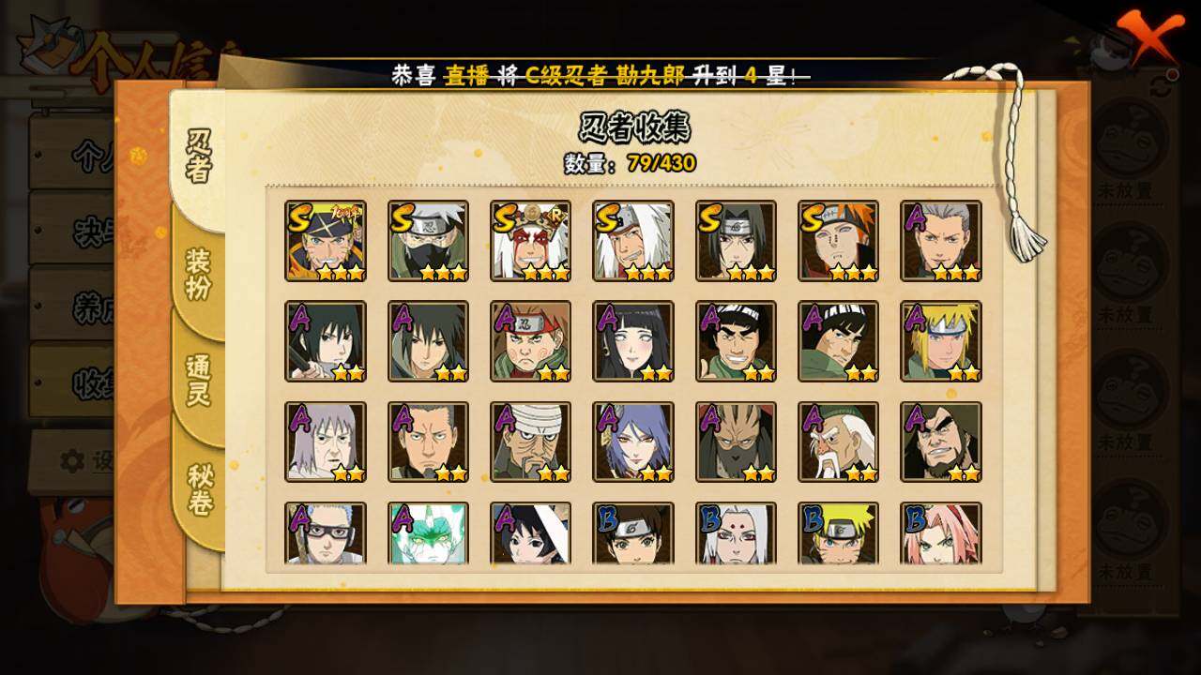Open the A-rank bearded Asuma portrait

pyautogui.click(x=941, y=442)
